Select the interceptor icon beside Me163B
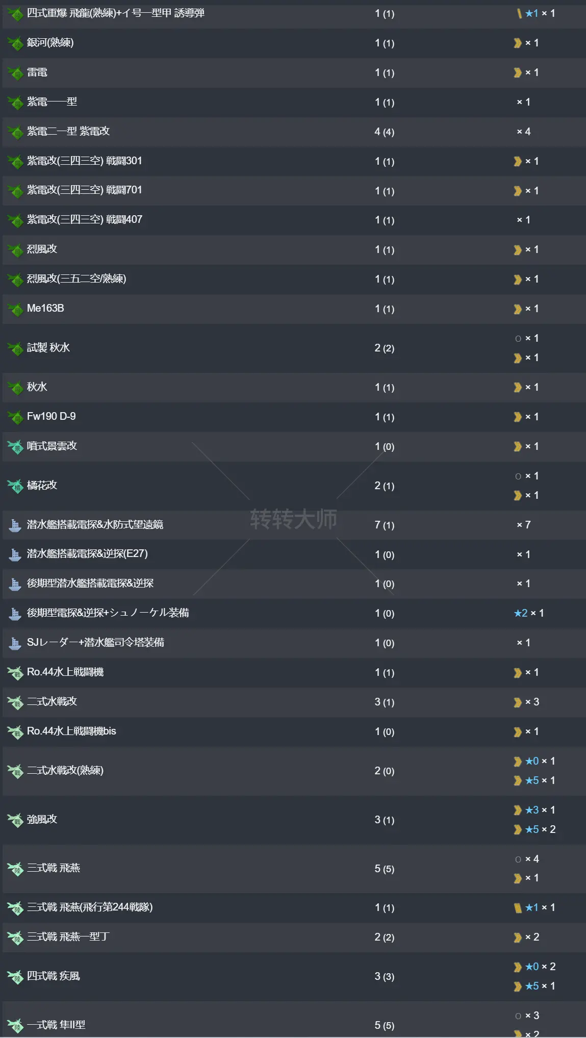The width and height of the screenshot is (586, 1038). pyautogui.click(x=16, y=309)
